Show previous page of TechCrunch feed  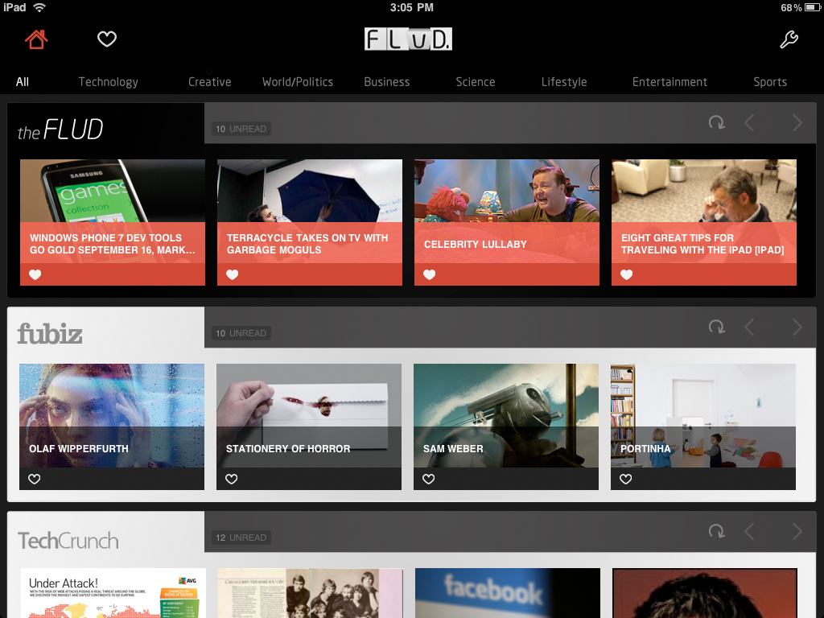749,531
